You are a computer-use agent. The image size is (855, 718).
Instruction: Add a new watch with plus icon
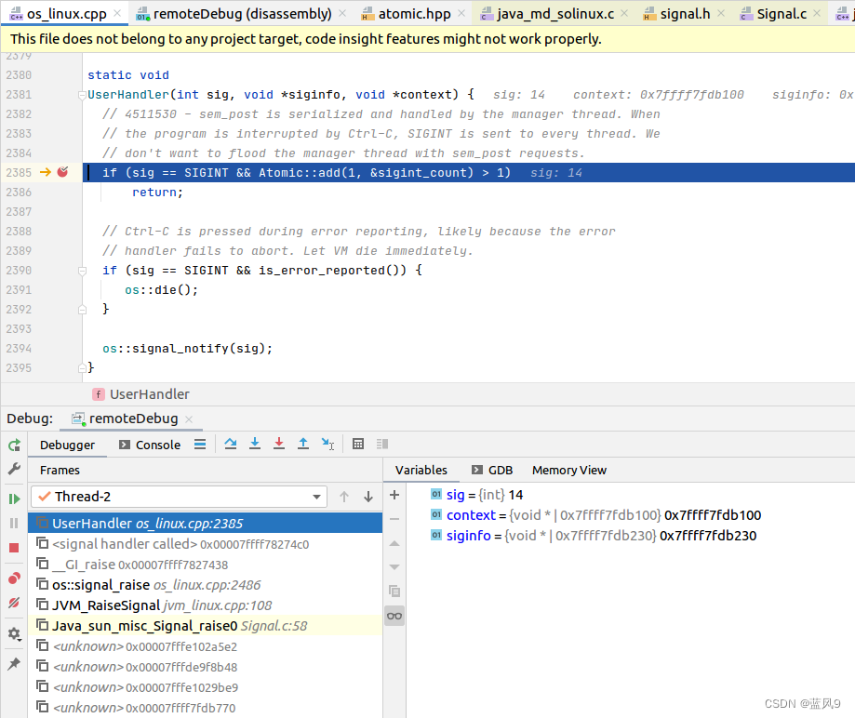[x=394, y=495]
